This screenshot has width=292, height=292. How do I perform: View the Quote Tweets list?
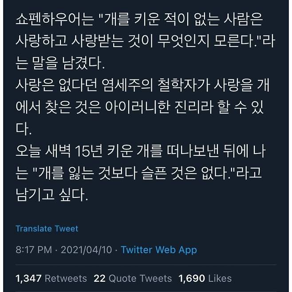(139, 278)
